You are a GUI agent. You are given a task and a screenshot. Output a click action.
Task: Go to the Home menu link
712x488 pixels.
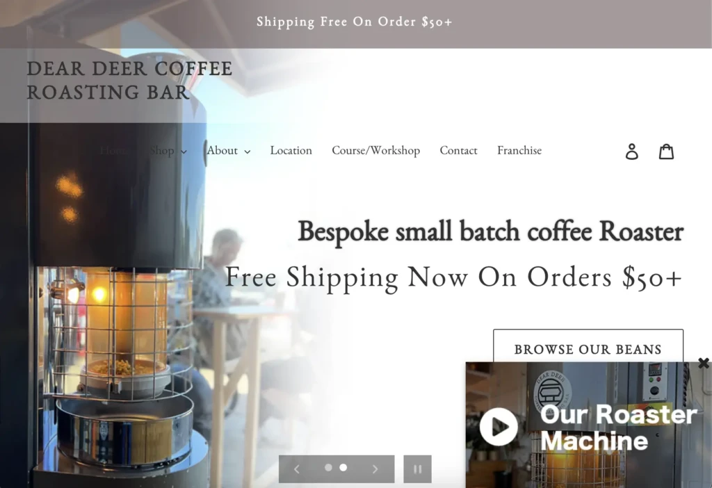115,150
